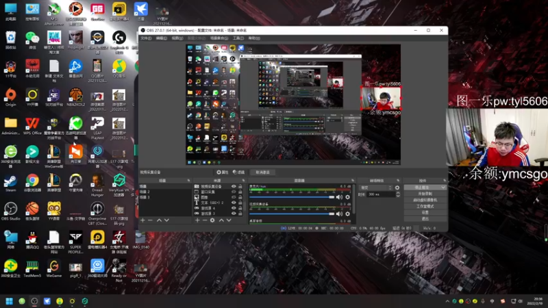Toggle visibility of 视频采集设备 source
548x308 pixels.
point(234,186)
